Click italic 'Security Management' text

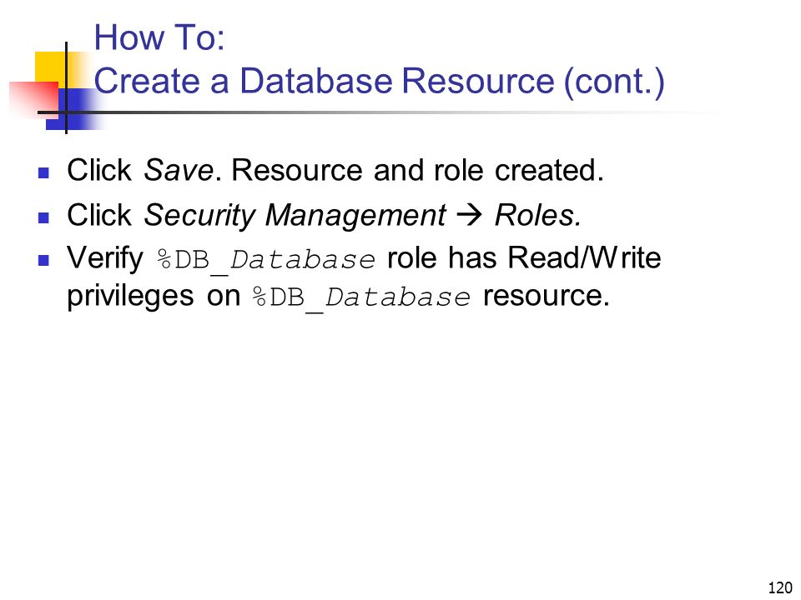tap(295, 216)
